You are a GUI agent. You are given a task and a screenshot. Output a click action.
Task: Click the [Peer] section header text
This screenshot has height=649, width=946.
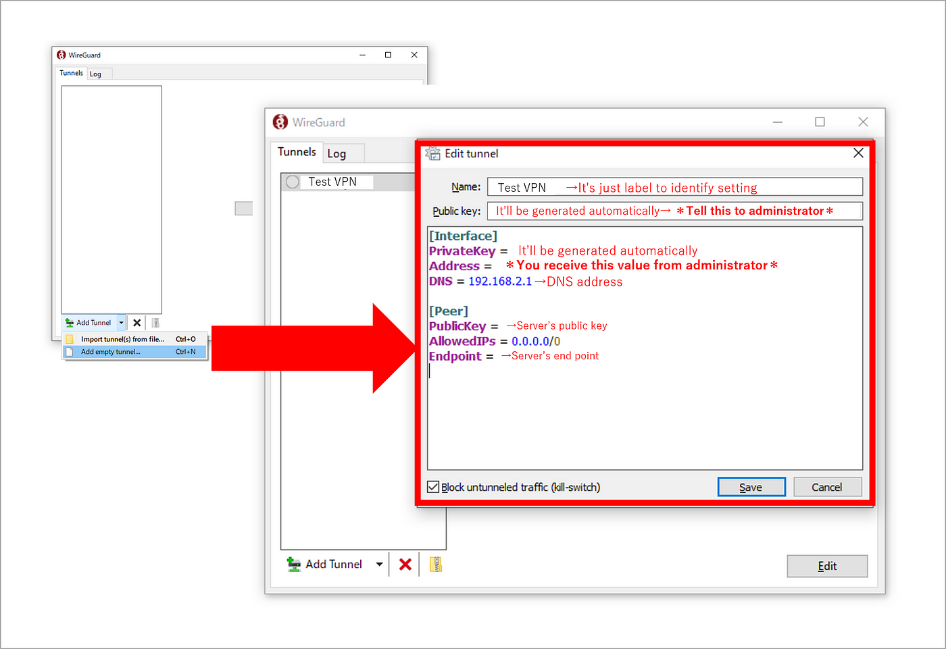pyautogui.click(x=449, y=311)
